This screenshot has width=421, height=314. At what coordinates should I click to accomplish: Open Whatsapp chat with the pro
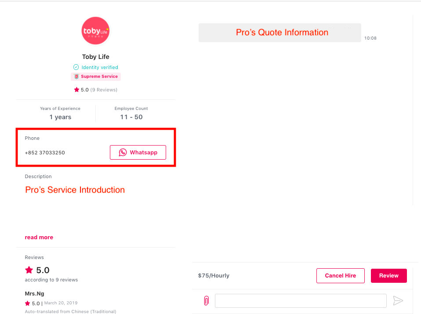click(138, 152)
